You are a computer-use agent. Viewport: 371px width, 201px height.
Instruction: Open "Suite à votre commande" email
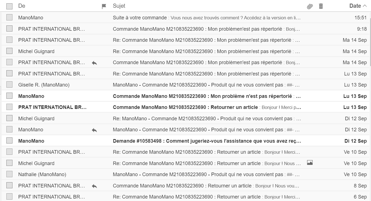coord(140,18)
